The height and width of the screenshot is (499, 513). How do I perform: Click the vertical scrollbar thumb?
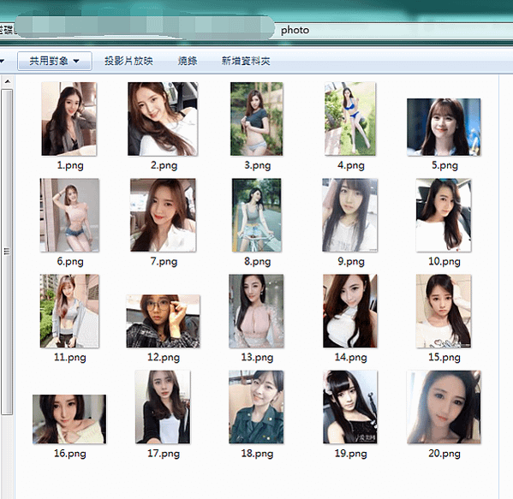coord(7,252)
